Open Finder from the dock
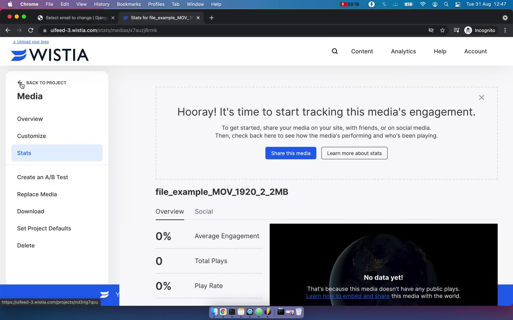Screen dimensions: 513x320 [214, 312]
